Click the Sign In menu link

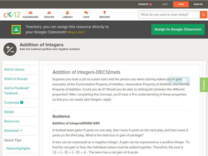(198, 4)
